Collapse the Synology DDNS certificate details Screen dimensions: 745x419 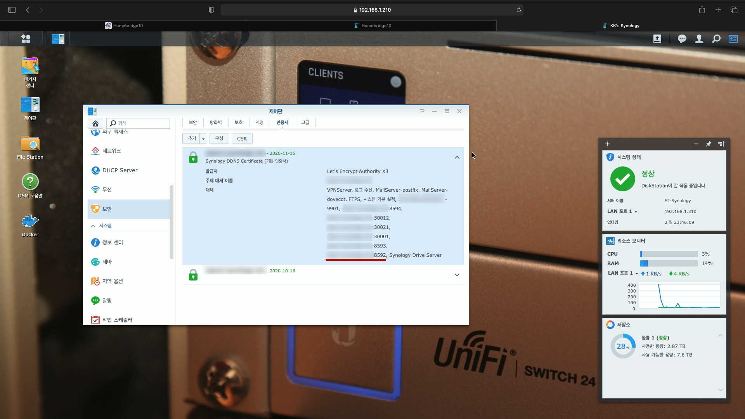457,158
